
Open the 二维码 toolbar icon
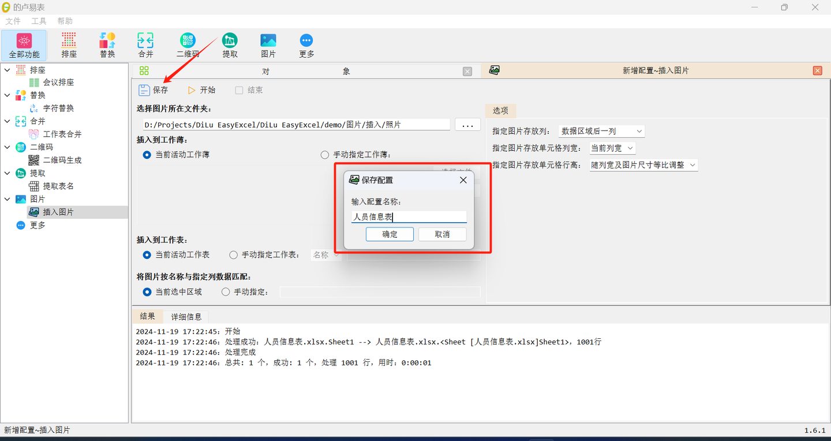click(x=188, y=45)
